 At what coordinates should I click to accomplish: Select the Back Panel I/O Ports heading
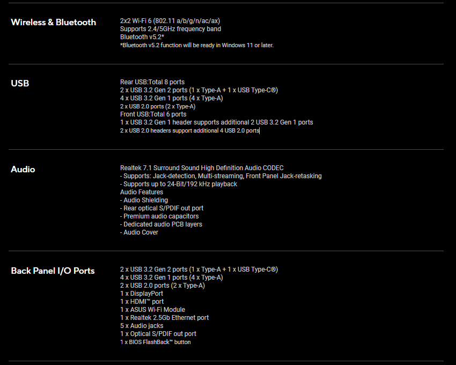pos(53,271)
